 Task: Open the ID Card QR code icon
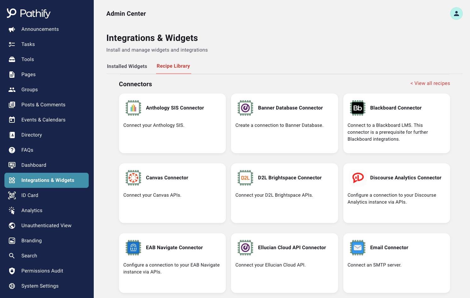click(12, 195)
